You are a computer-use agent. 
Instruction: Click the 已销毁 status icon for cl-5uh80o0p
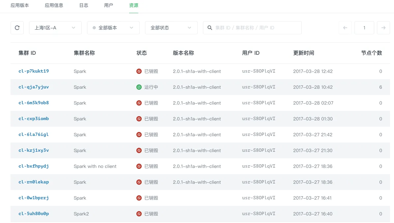(x=139, y=213)
